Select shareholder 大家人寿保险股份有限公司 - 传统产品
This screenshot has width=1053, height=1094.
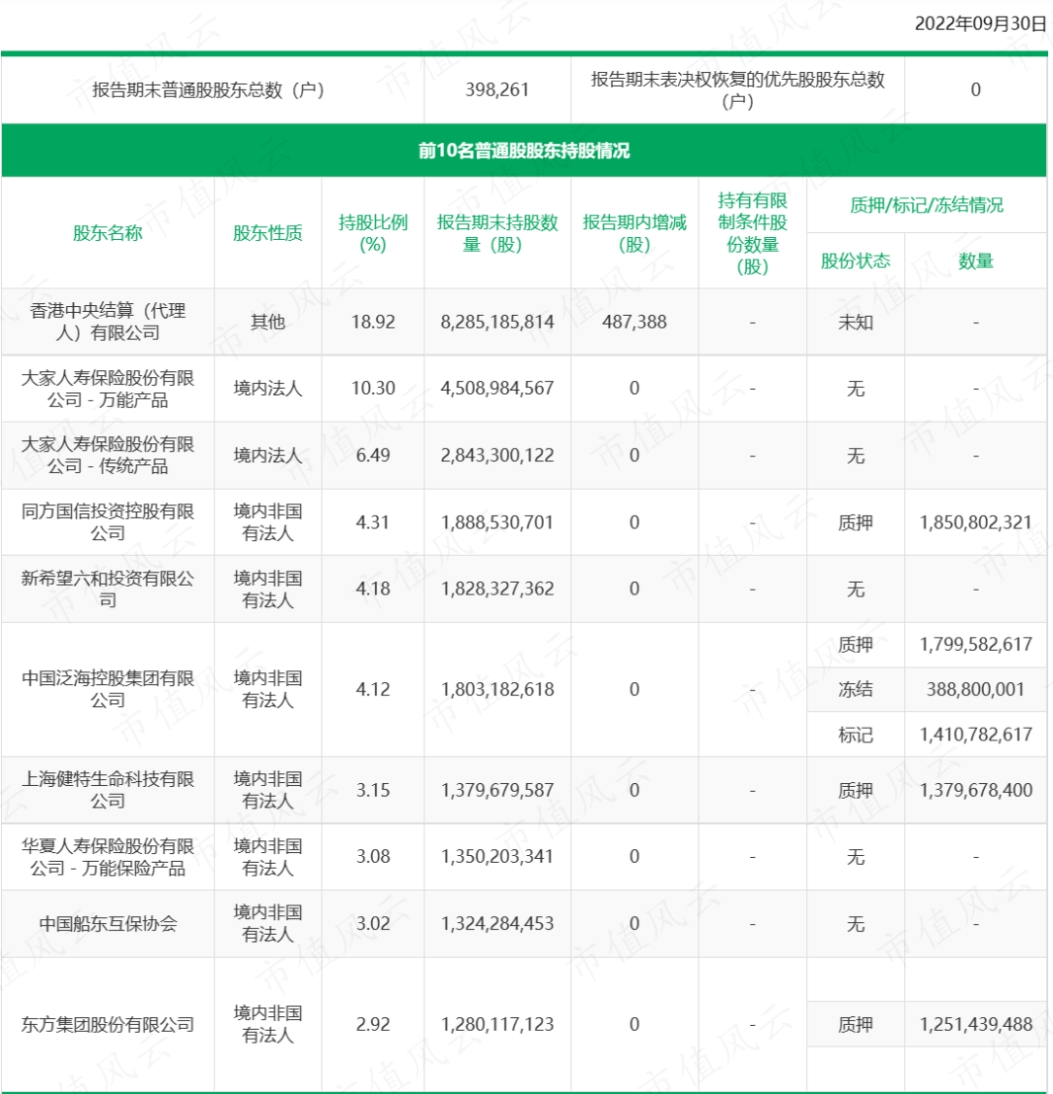click(x=108, y=455)
